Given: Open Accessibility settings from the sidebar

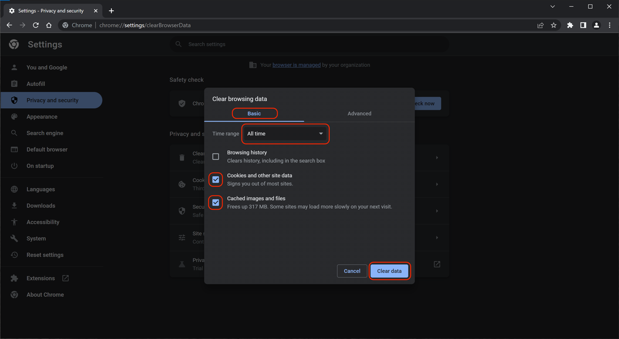Looking at the screenshot, I should [x=43, y=222].
